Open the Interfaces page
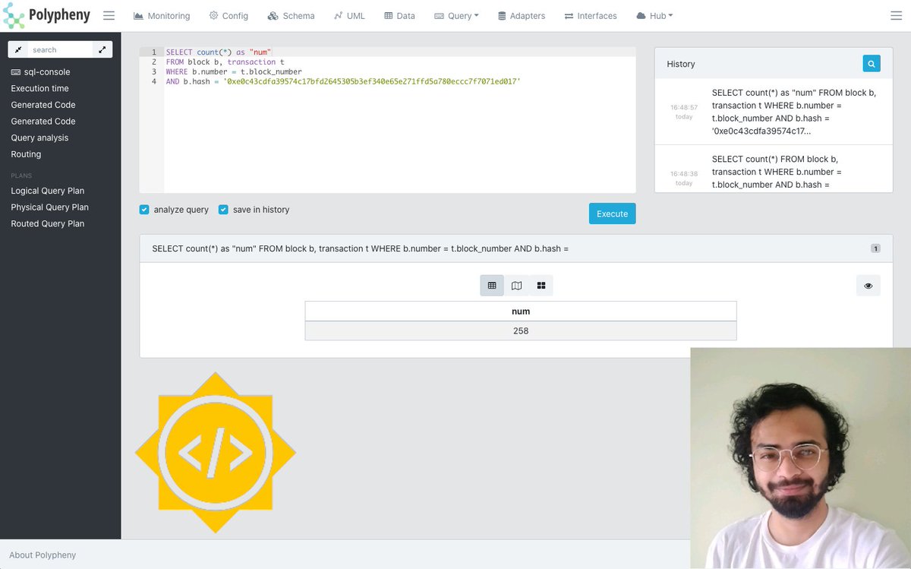Viewport: 911px width, 569px height. click(591, 16)
